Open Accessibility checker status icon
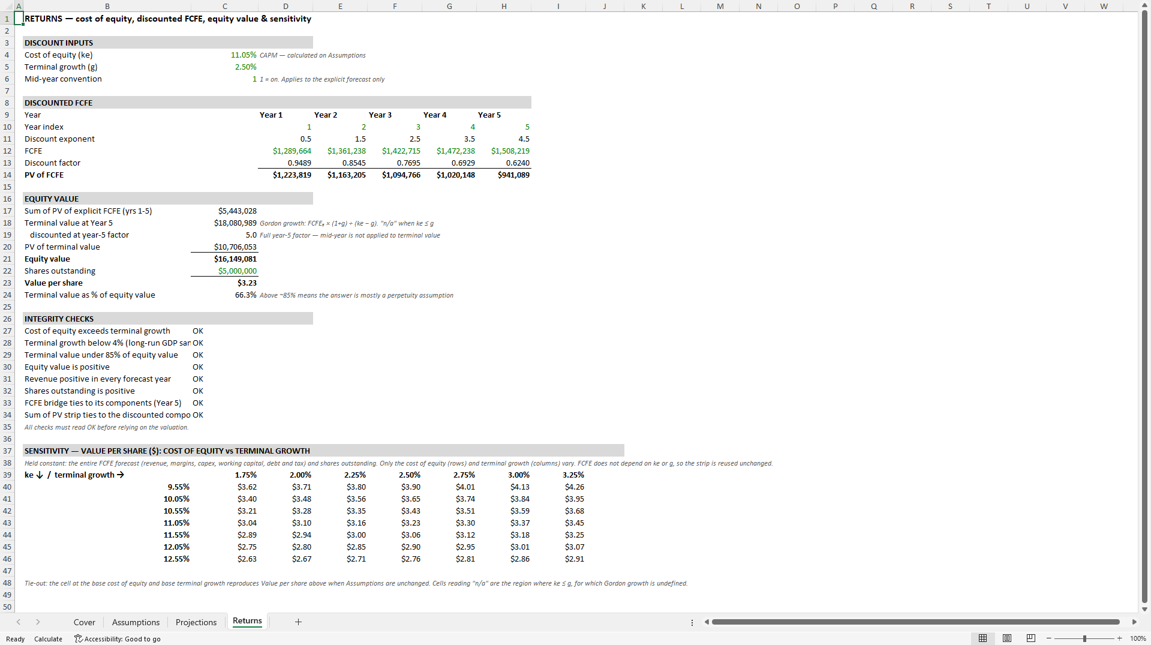 pos(78,638)
